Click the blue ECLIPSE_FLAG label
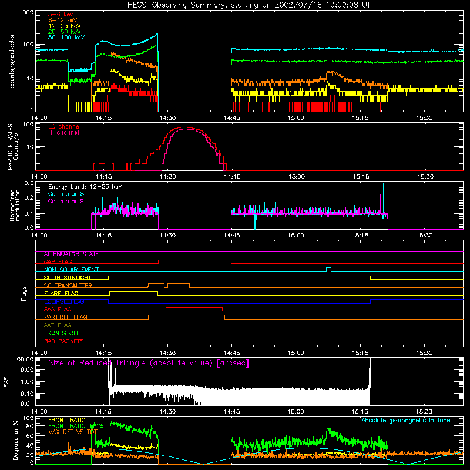Image resolution: width=470 pixels, height=470 pixels. [64, 301]
